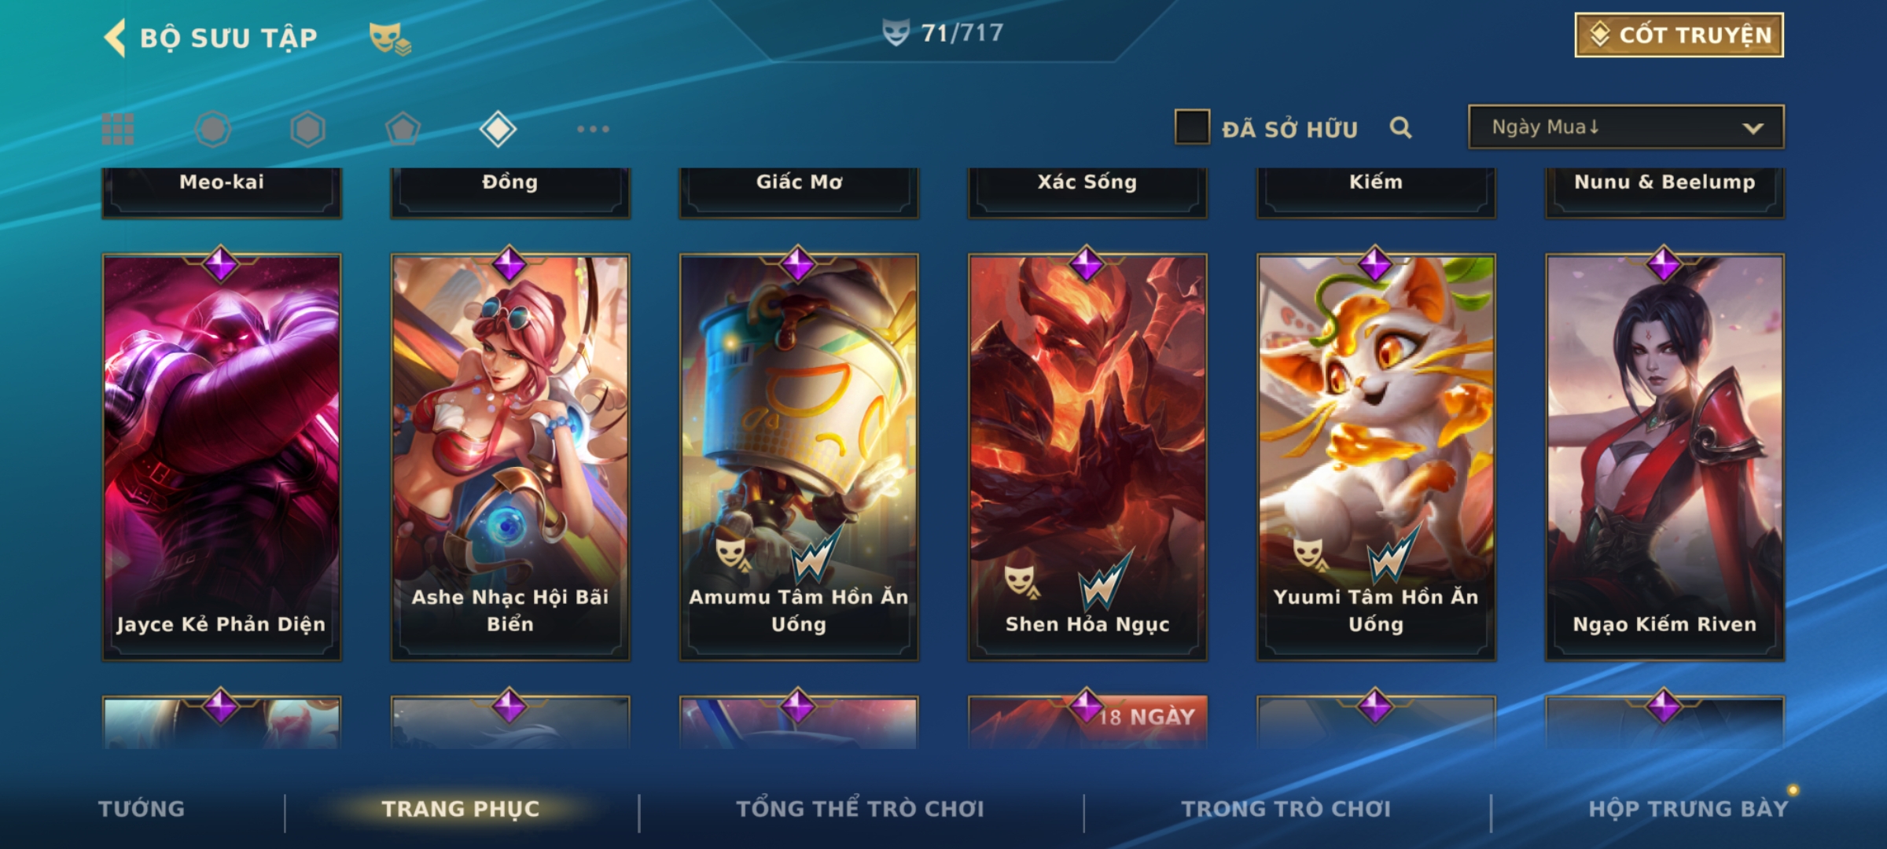Select the diamond rarity filter icon
Viewport: 1887px width, 849px height.
498,129
